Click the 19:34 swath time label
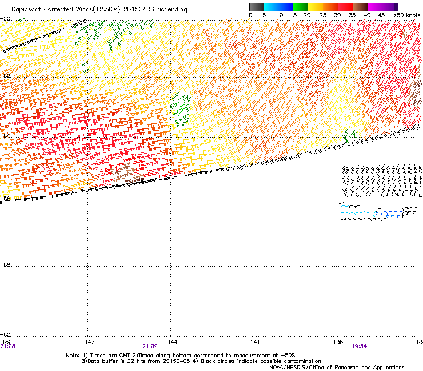Image resolution: width=423 pixels, height=371 pixels. (x=360, y=346)
